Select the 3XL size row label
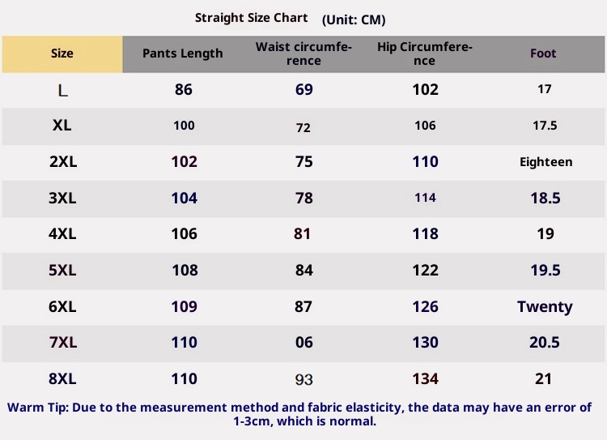Image resolution: width=607 pixels, height=440 pixels. pos(62,198)
